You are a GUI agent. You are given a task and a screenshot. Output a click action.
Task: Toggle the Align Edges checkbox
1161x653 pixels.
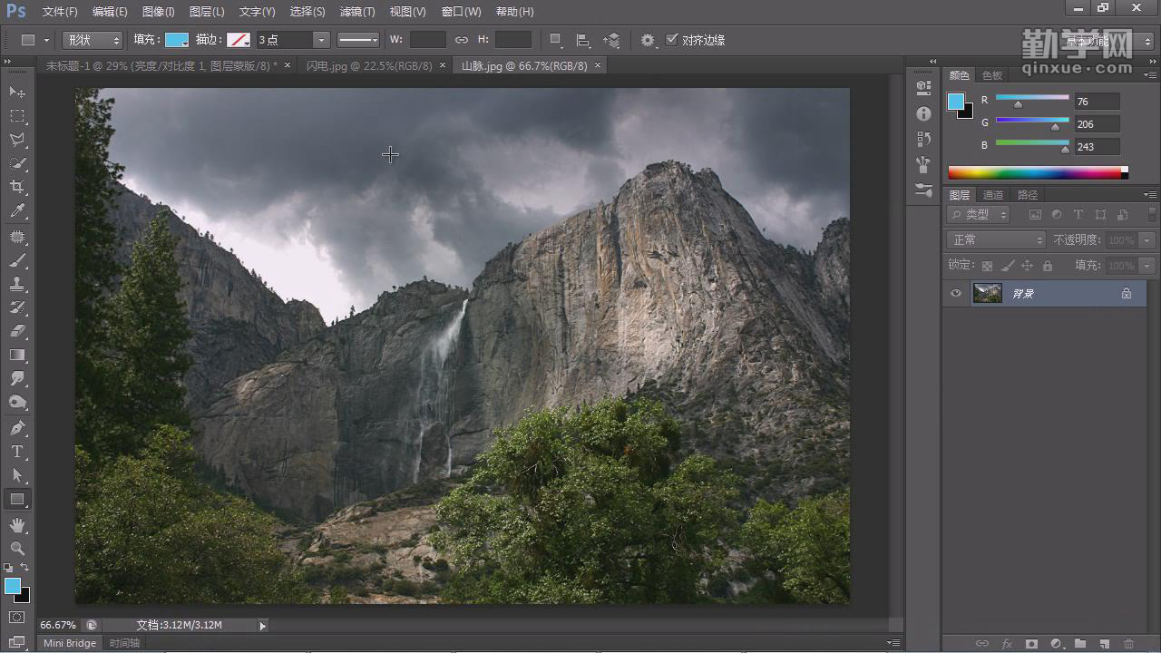pyautogui.click(x=672, y=40)
